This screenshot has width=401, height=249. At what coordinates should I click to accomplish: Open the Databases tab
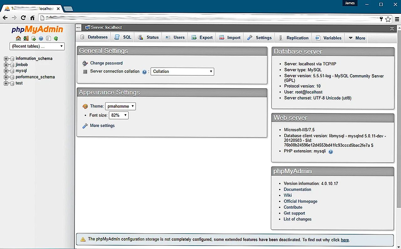93,37
